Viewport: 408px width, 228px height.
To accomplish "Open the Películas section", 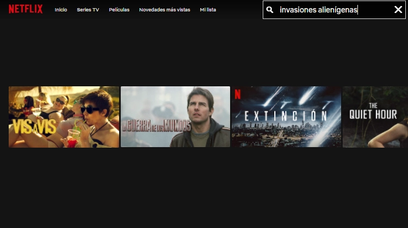I will tap(119, 10).
